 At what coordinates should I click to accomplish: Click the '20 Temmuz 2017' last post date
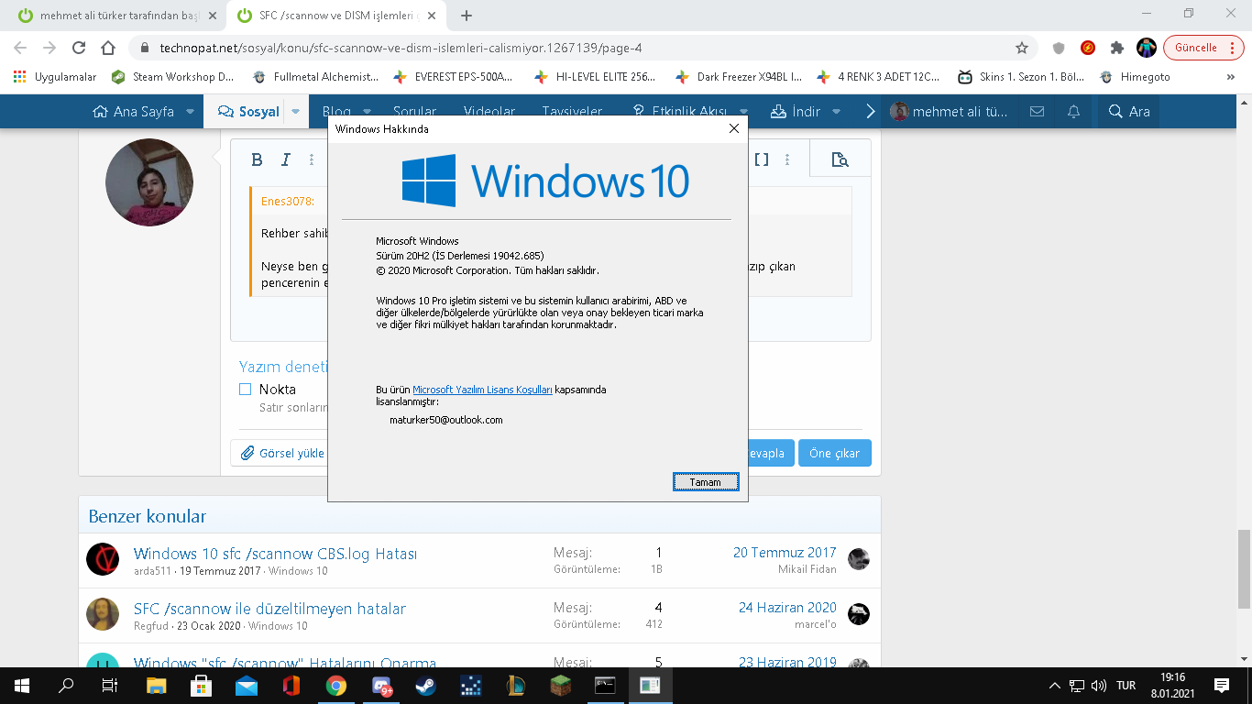785,553
